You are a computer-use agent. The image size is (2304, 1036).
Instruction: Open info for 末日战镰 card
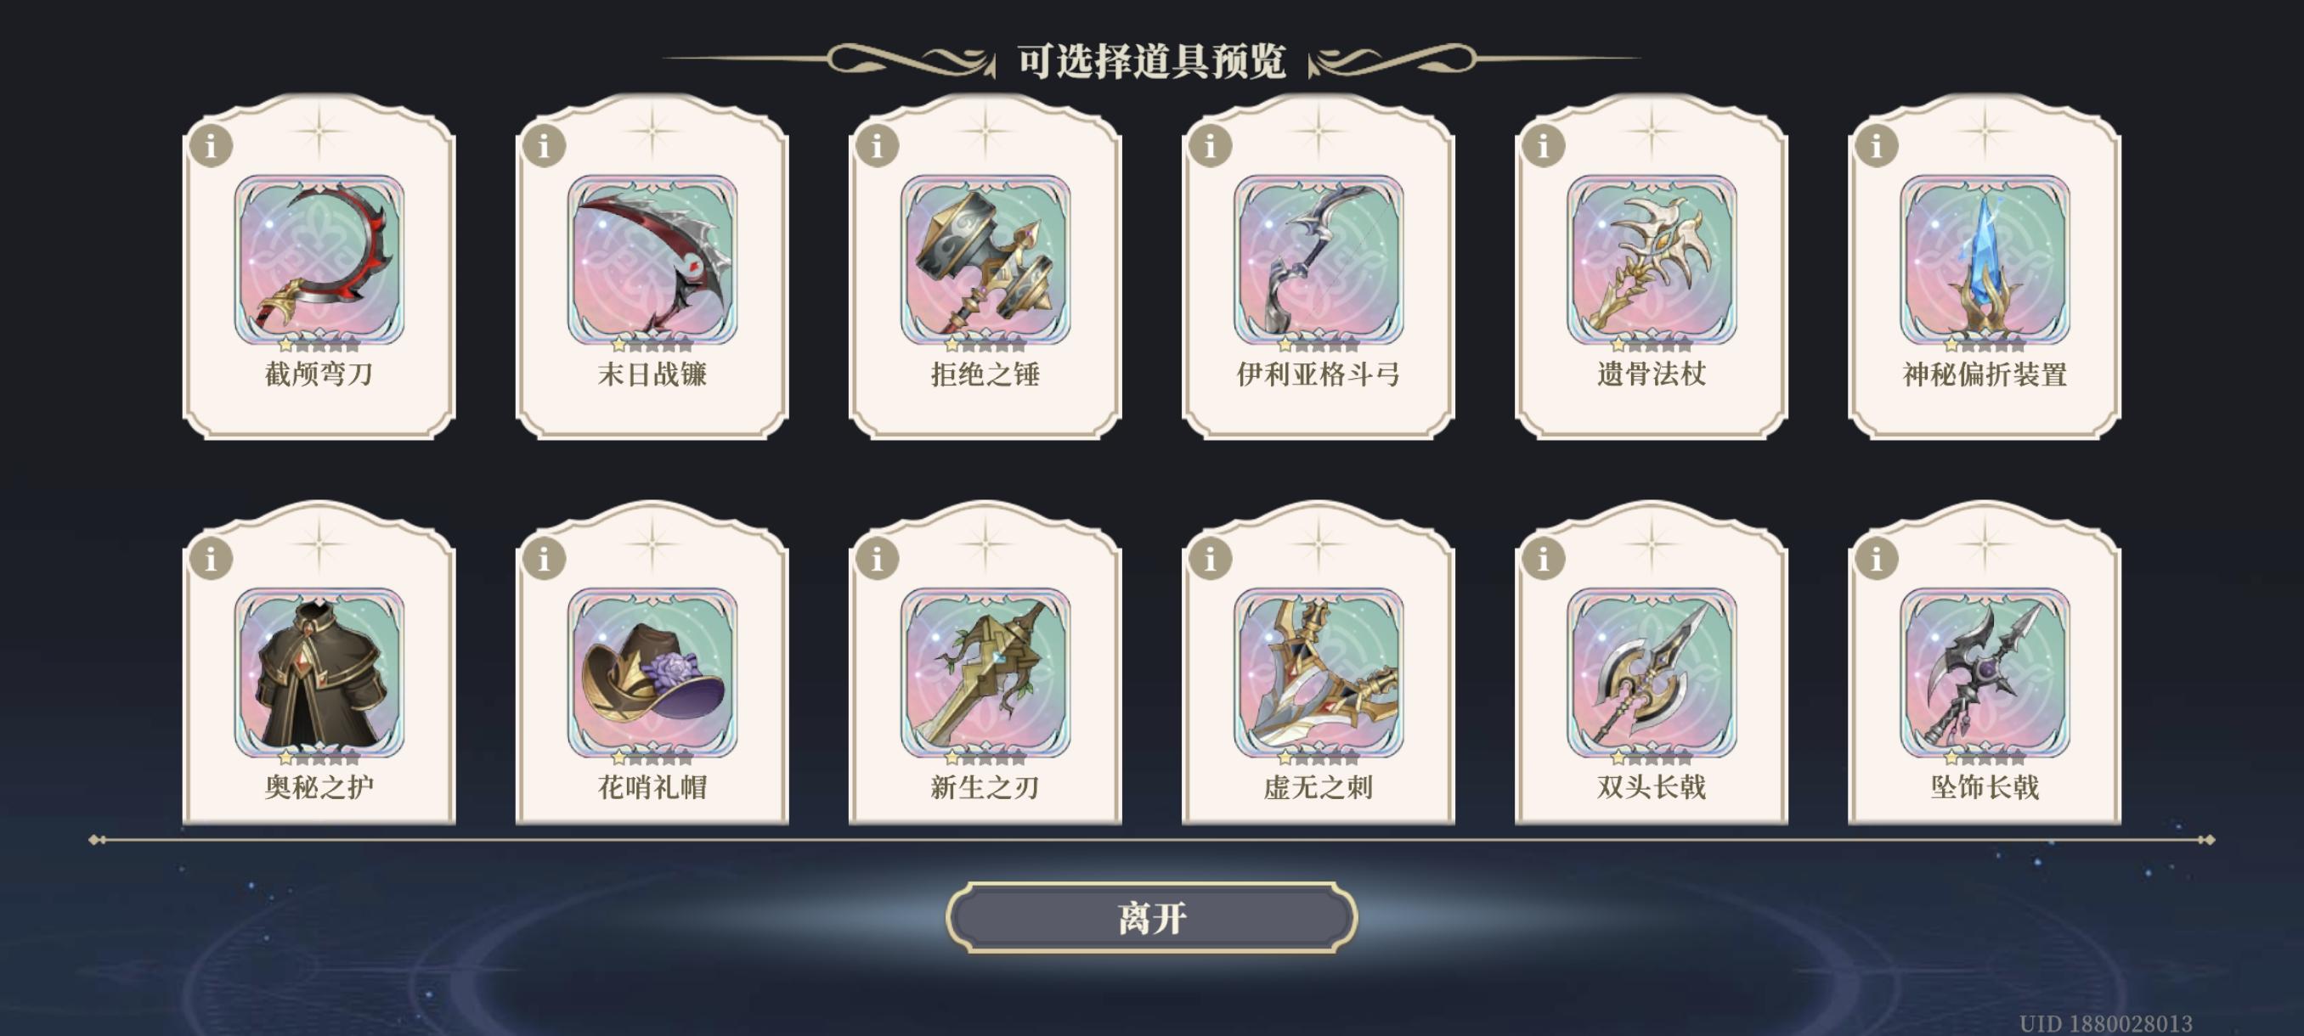[544, 145]
